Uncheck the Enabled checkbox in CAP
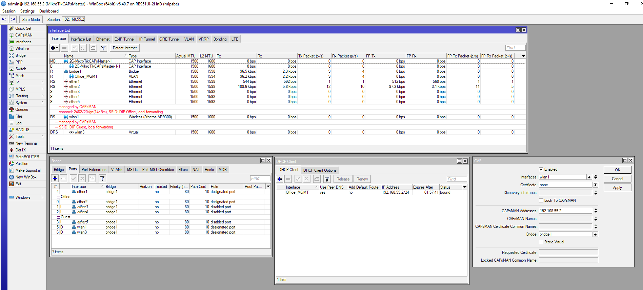This screenshot has height=290, width=643. tap(541, 169)
